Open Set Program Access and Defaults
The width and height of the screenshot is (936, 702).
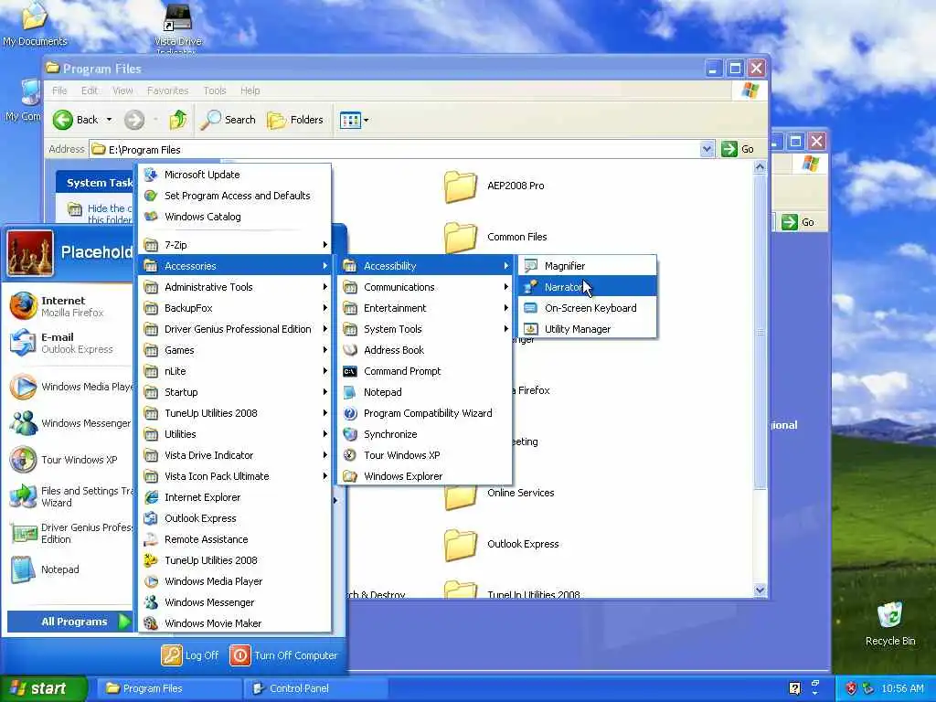coord(235,196)
